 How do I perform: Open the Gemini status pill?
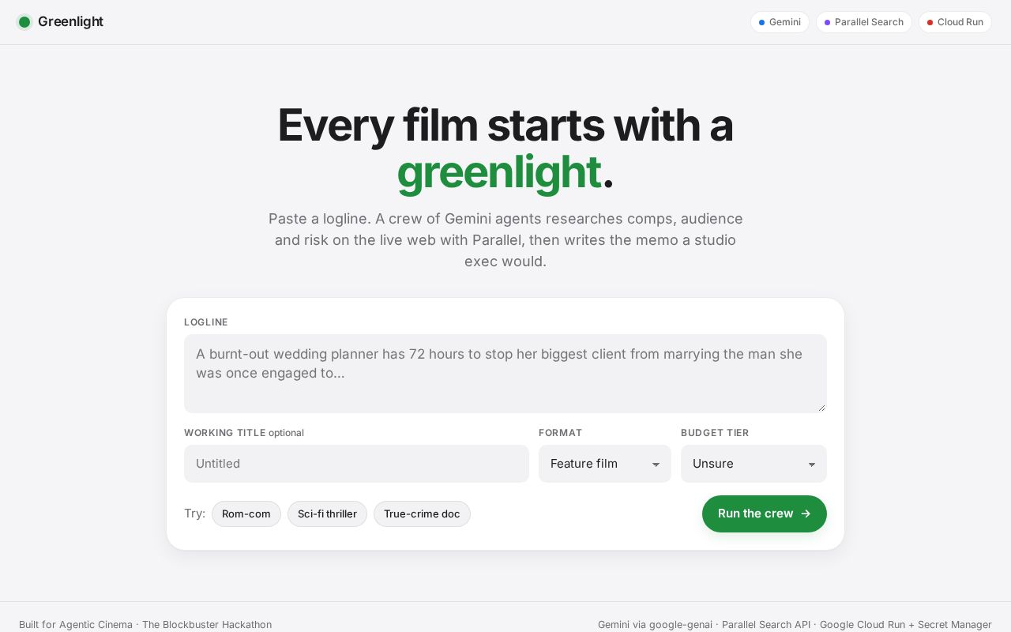(780, 22)
